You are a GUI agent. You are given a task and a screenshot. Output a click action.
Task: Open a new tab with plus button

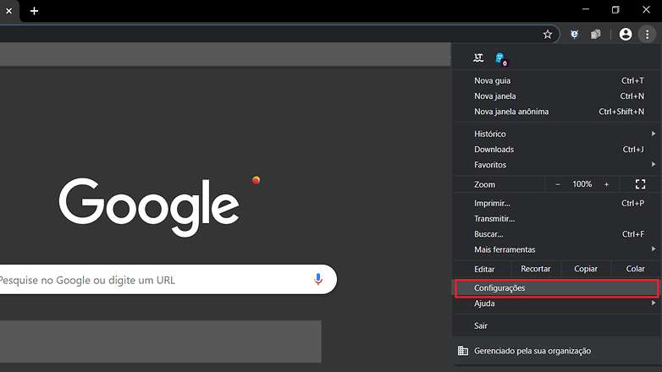point(34,11)
